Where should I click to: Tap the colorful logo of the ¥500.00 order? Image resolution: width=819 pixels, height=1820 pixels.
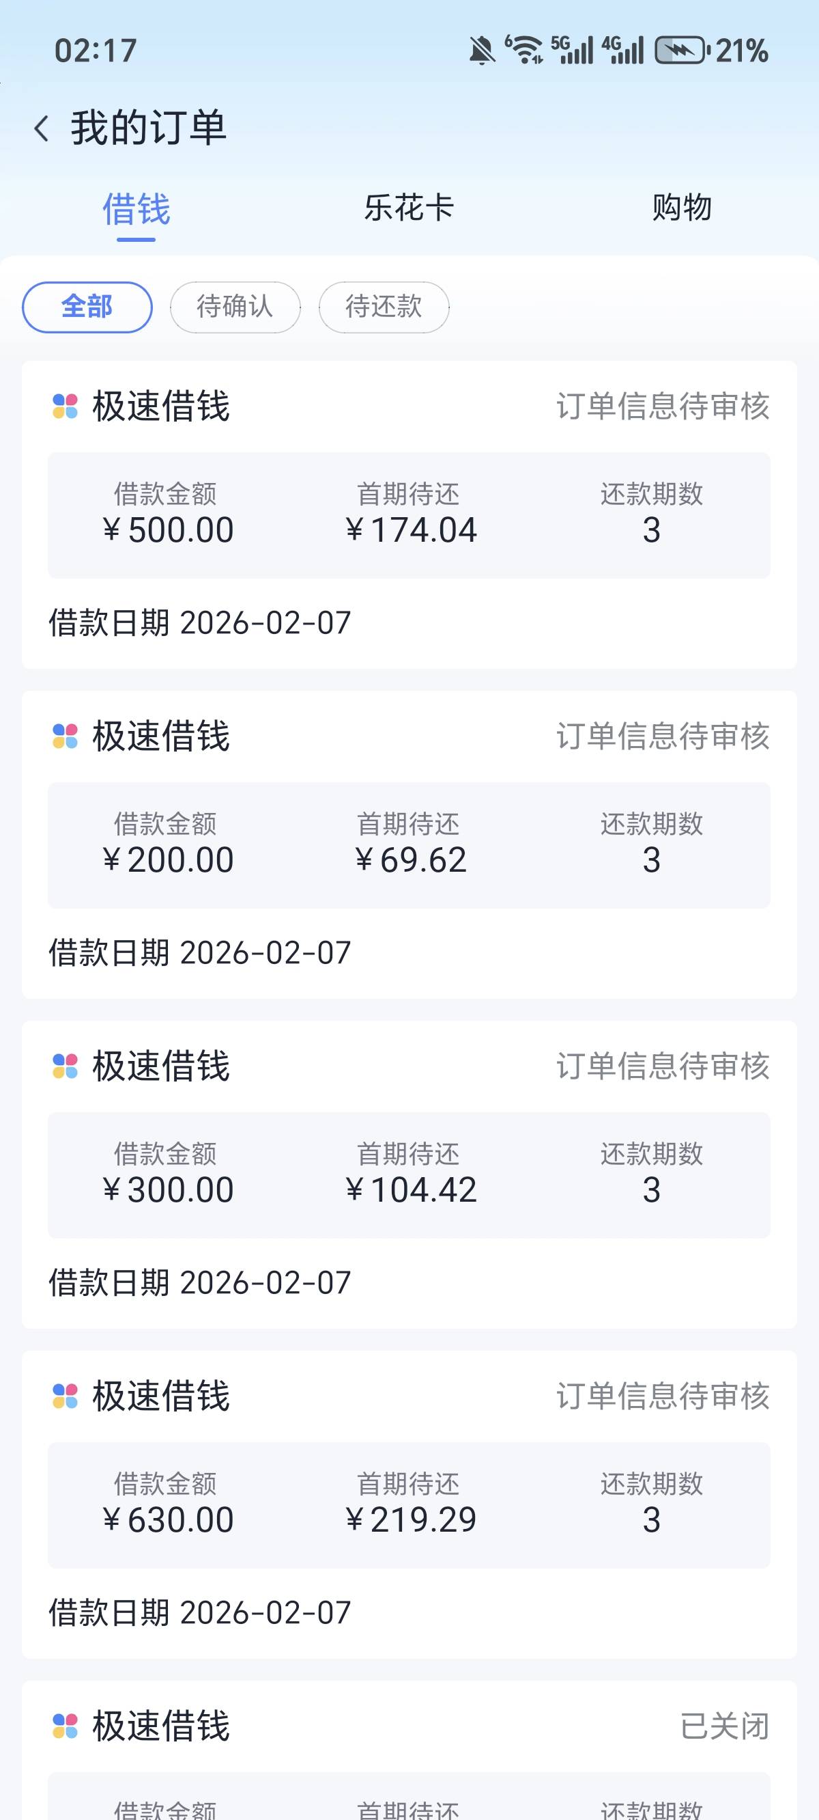tap(65, 406)
